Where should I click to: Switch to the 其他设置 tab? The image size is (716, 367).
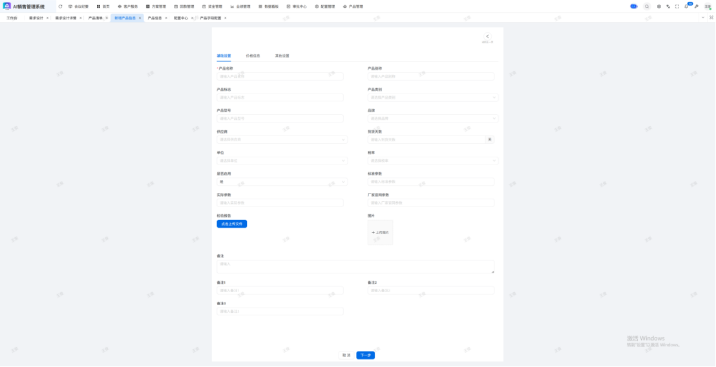(x=282, y=56)
